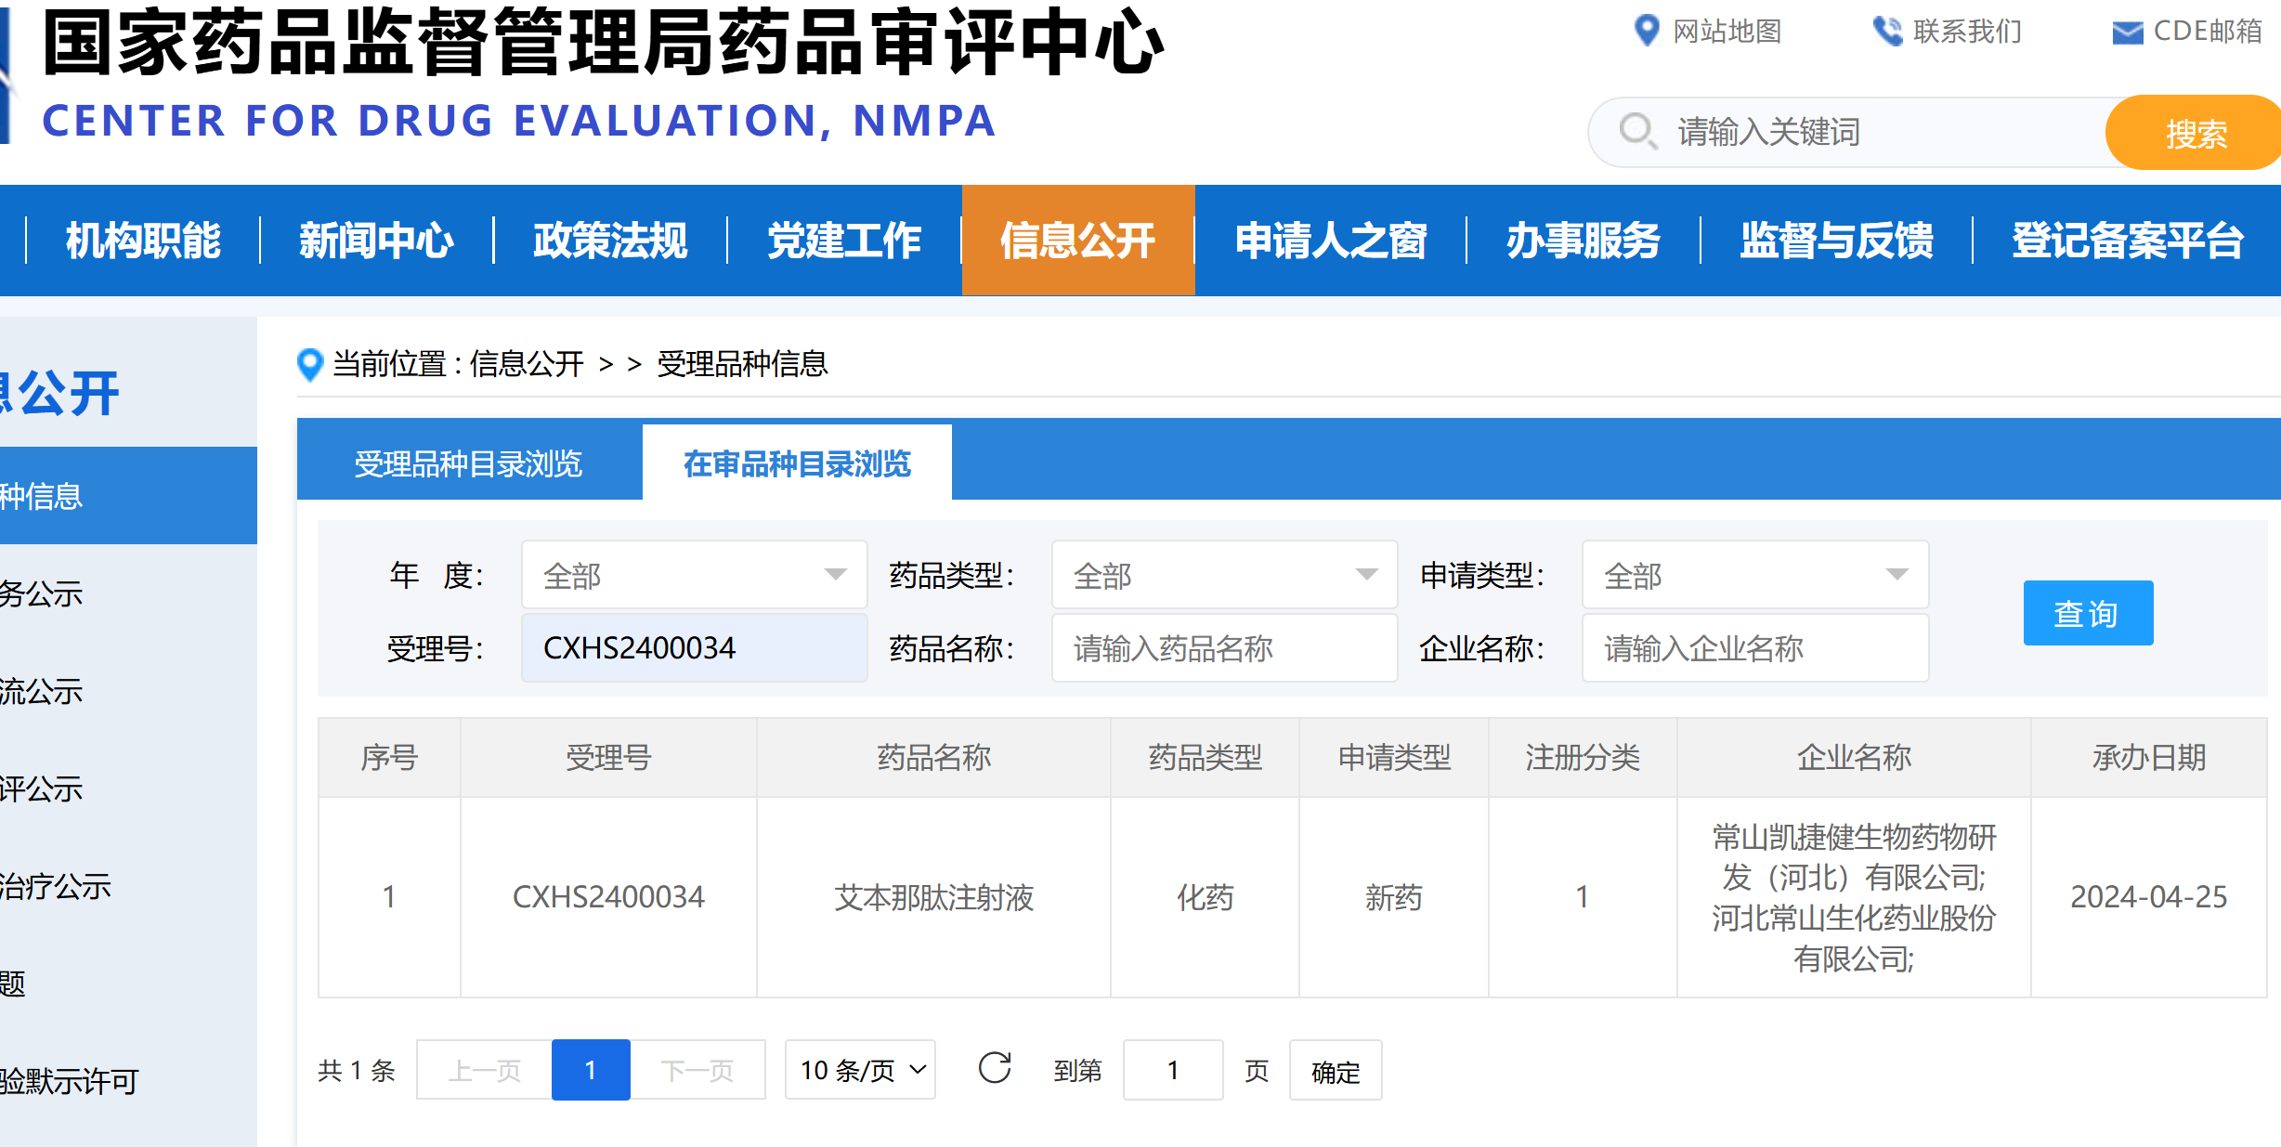This screenshot has height=1147, width=2281.
Task: Select page 1 in pagination
Action: click(x=591, y=1070)
